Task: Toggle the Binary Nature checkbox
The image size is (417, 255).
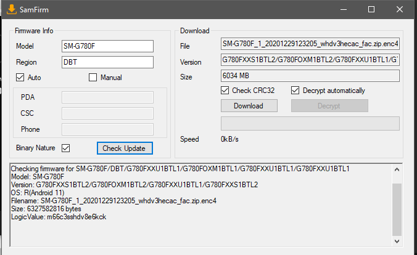Action: tap(65, 148)
